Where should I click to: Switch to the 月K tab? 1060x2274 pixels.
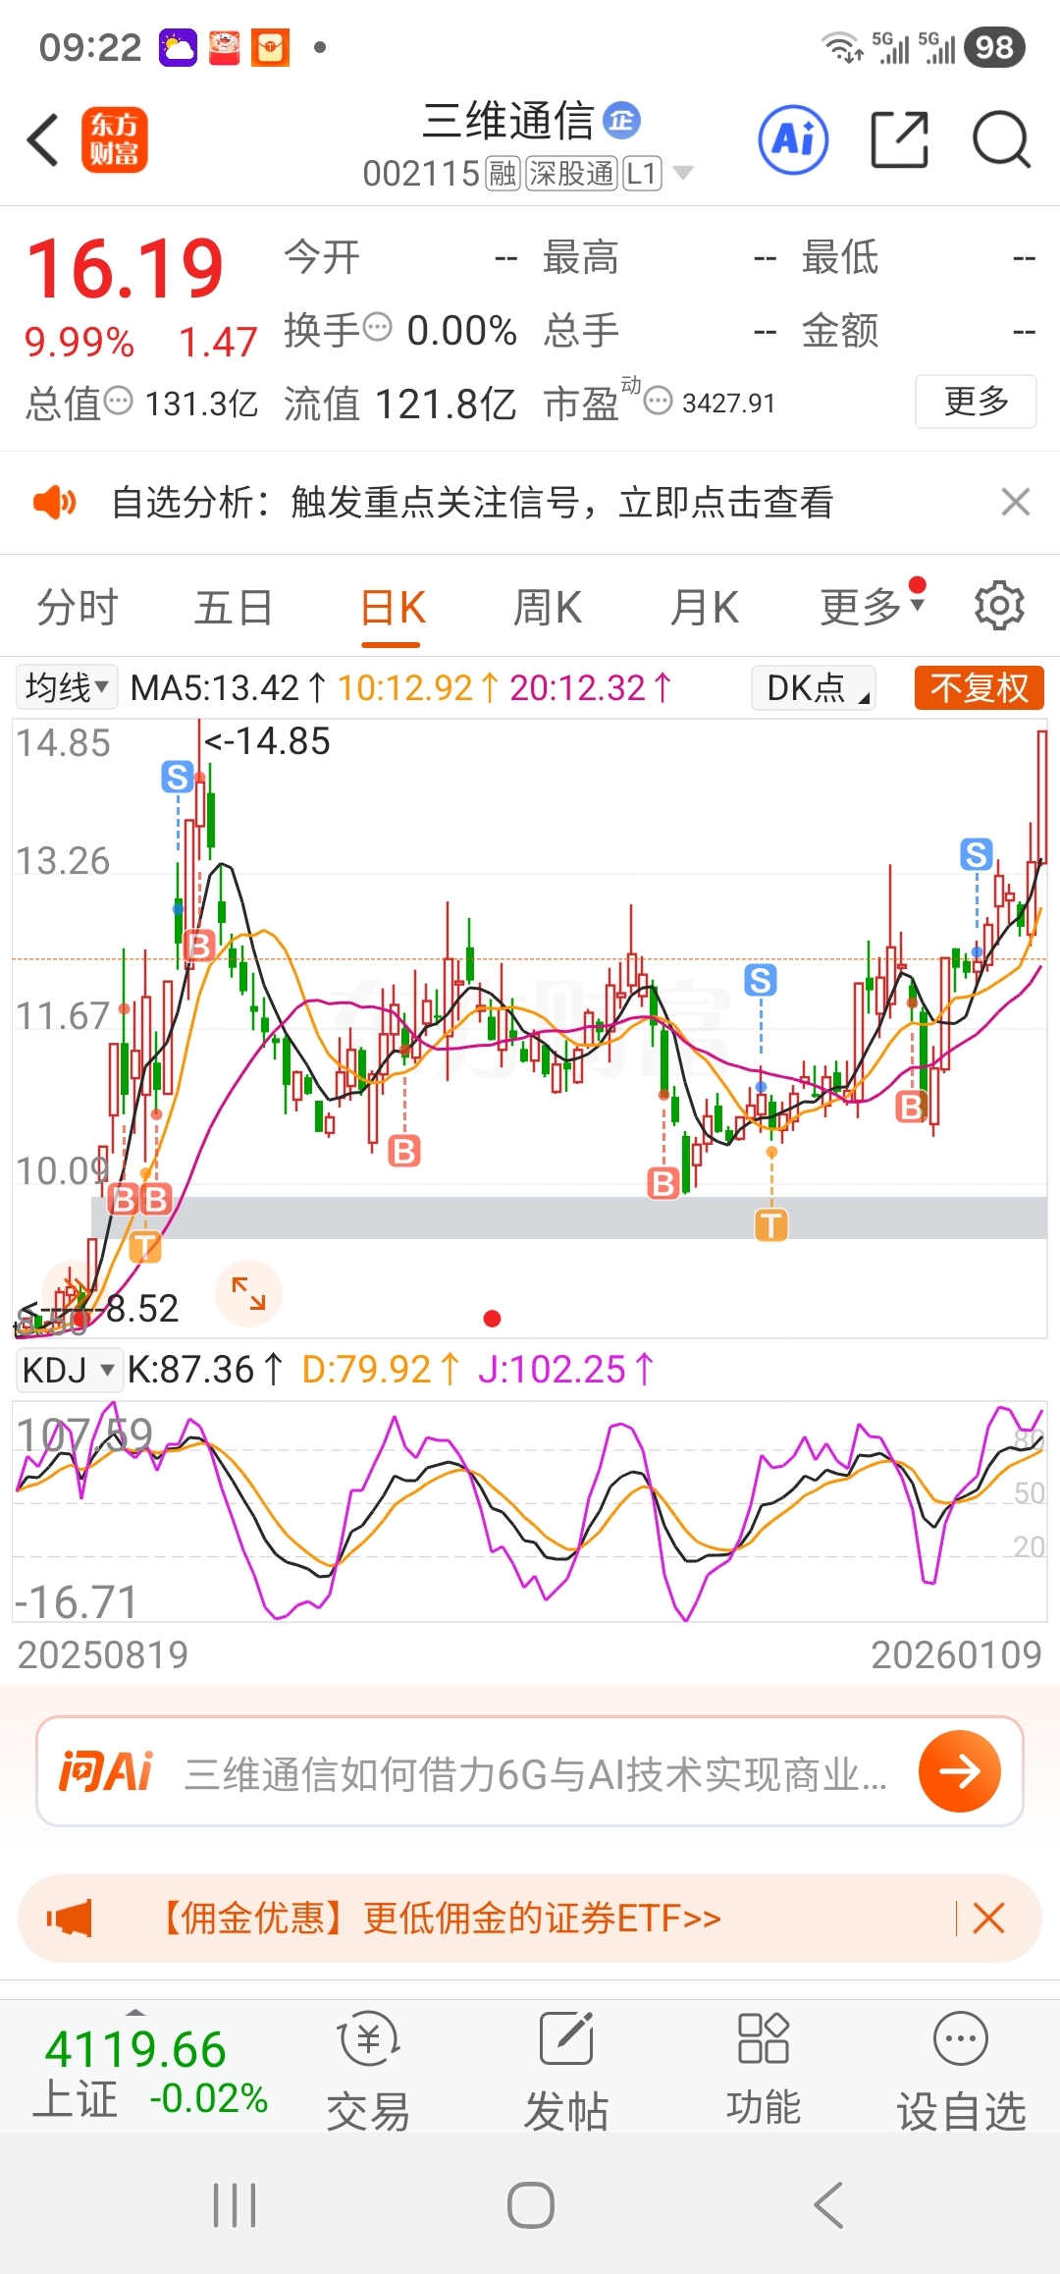(704, 608)
